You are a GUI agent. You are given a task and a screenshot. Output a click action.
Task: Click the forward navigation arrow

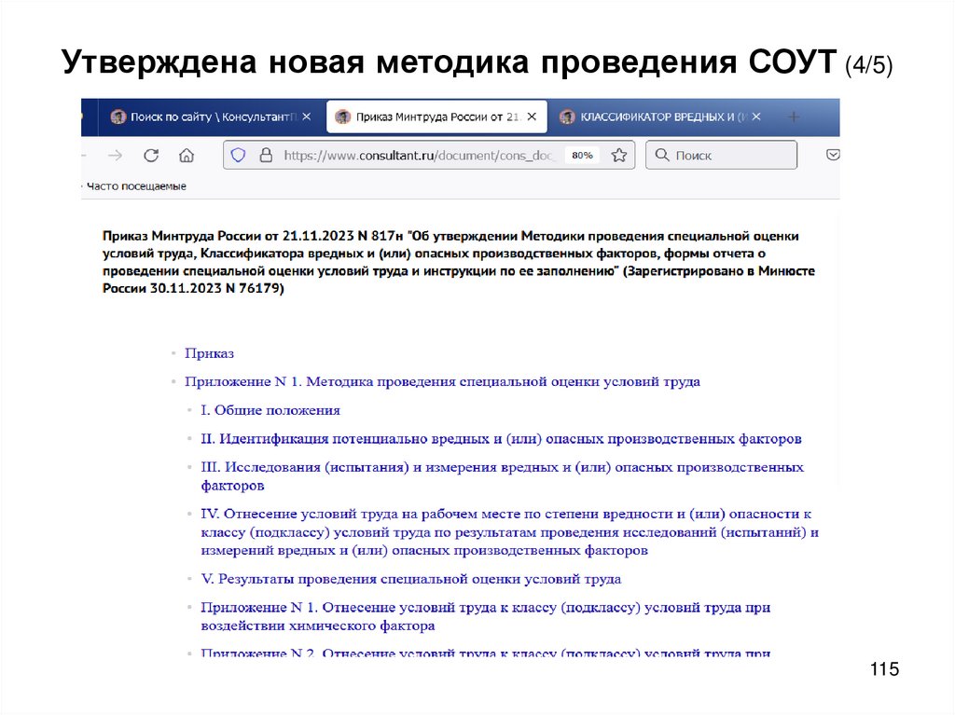115,156
